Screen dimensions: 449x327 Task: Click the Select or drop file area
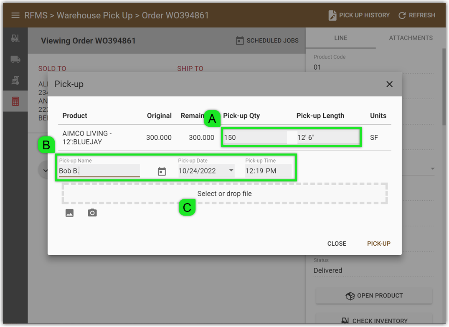tap(224, 194)
